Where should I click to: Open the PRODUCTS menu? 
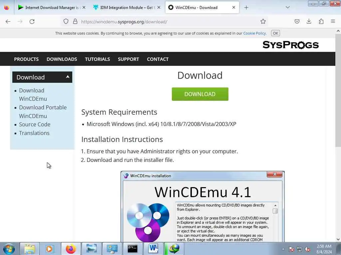[x=26, y=59]
